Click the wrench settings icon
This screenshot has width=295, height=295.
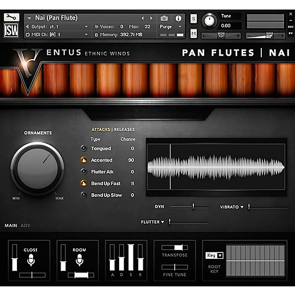[x=11, y=17]
